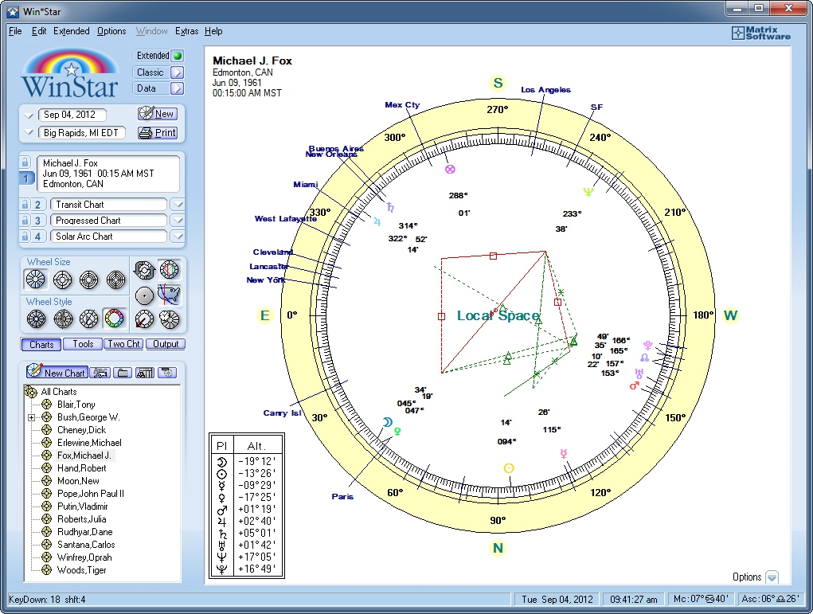Screen dimensions: 813x614
Task: Select chart slot number 1
Action: (25, 178)
